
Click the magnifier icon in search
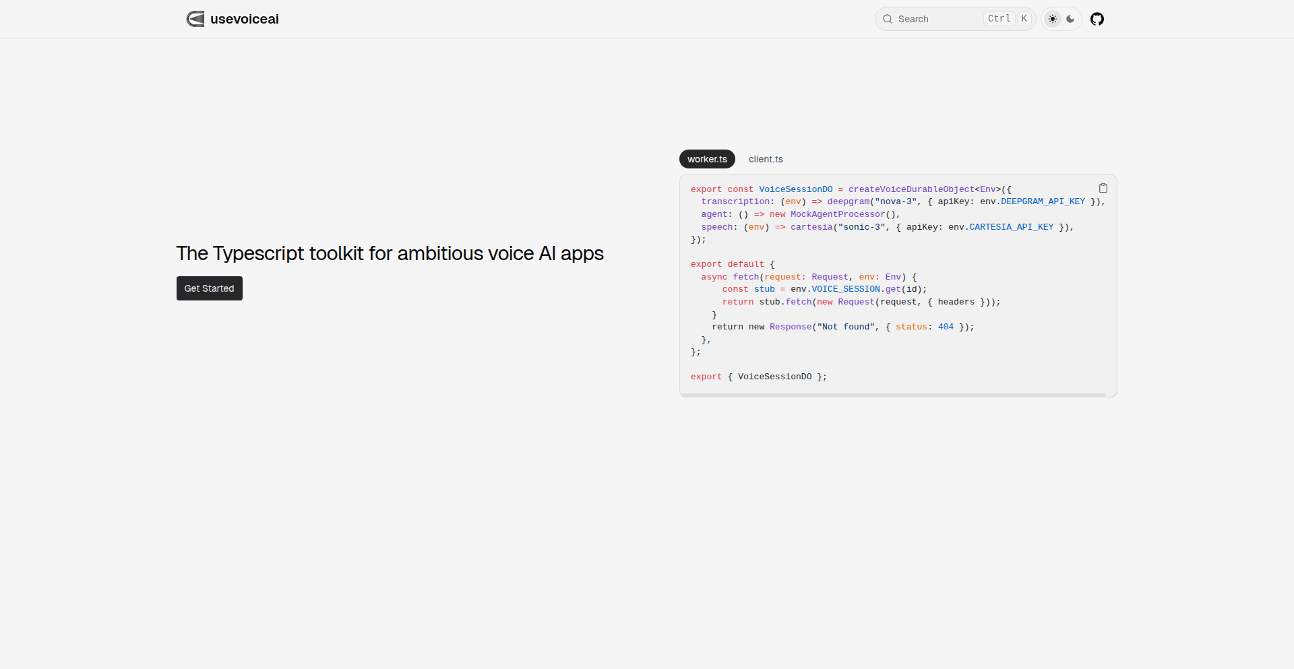[x=888, y=19]
